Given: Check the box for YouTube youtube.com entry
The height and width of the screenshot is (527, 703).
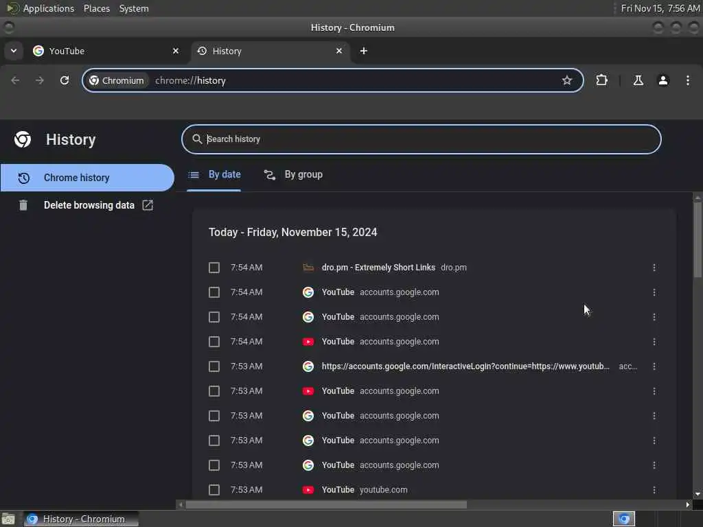Looking at the screenshot, I should coord(214,490).
